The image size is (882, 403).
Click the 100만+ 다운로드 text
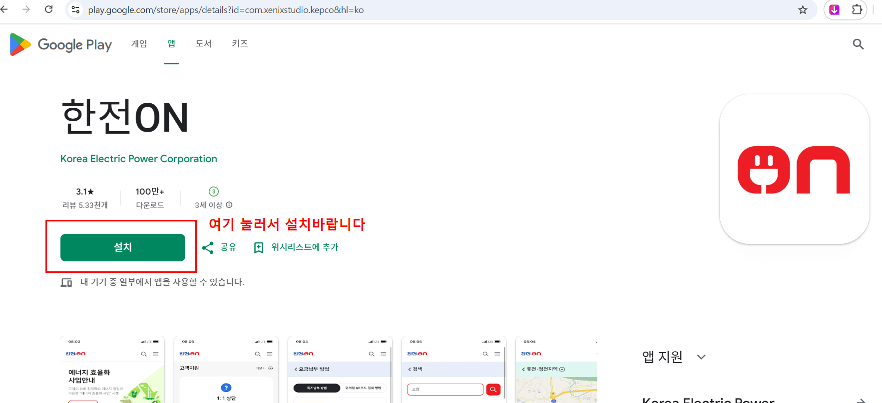click(150, 198)
